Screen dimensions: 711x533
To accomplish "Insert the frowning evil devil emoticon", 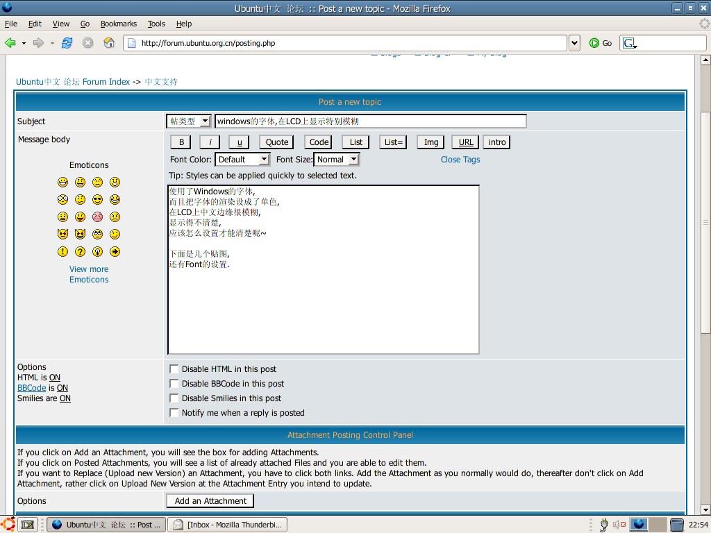I will pyautogui.click(x=62, y=234).
